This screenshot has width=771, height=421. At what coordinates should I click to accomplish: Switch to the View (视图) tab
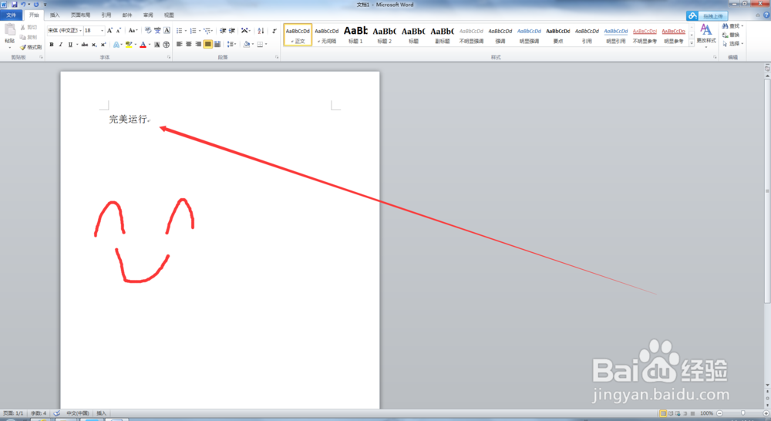pos(169,15)
